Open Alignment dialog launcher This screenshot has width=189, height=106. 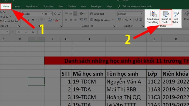[114, 26]
